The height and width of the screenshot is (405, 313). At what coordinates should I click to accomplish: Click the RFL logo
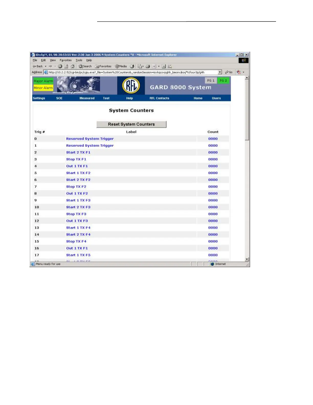pos(131,85)
